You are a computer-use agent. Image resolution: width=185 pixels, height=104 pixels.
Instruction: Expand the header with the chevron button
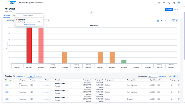click(x=92, y=13)
